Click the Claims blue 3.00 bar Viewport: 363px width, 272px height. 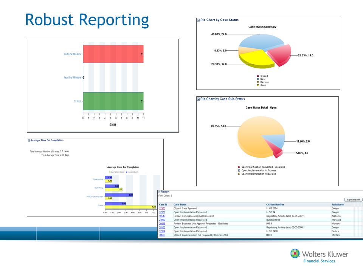[116, 204]
